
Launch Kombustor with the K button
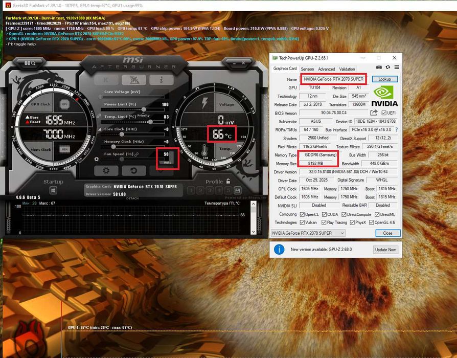coord(106,79)
